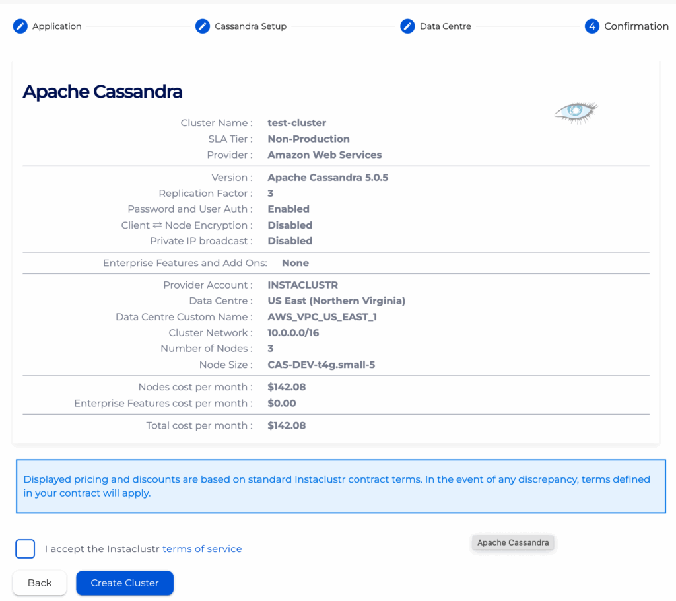This screenshot has width=676, height=601.
Task: Click the Apache Cassandra tooltip label
Action: pyautogui.click(x=513, y=543)
